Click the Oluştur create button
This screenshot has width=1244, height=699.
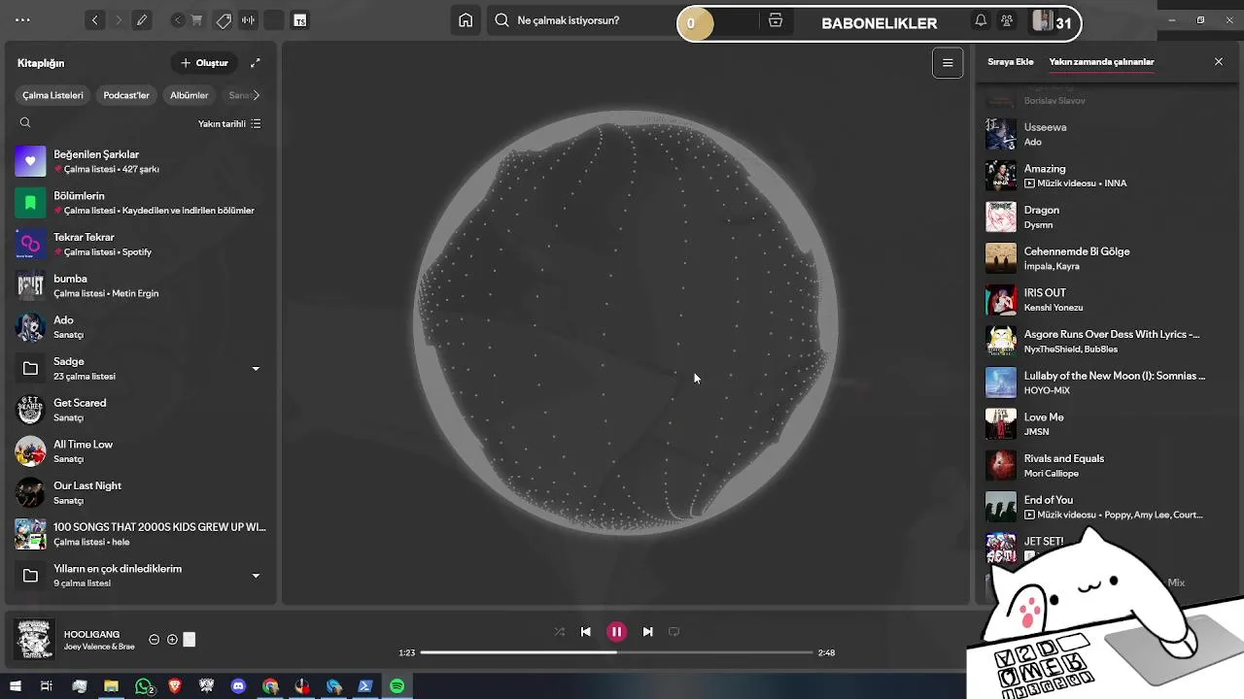[x=204, y=63]
